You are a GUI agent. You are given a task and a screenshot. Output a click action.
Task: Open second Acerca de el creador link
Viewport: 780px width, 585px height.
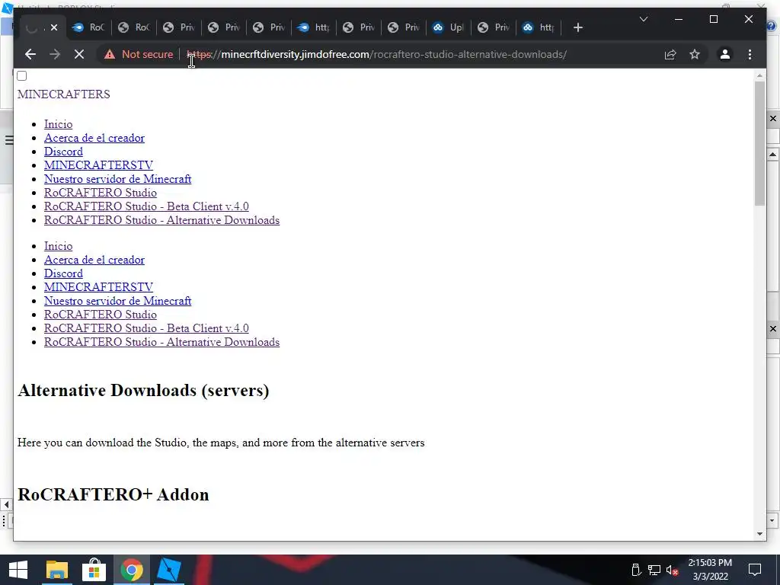point(94,260)
